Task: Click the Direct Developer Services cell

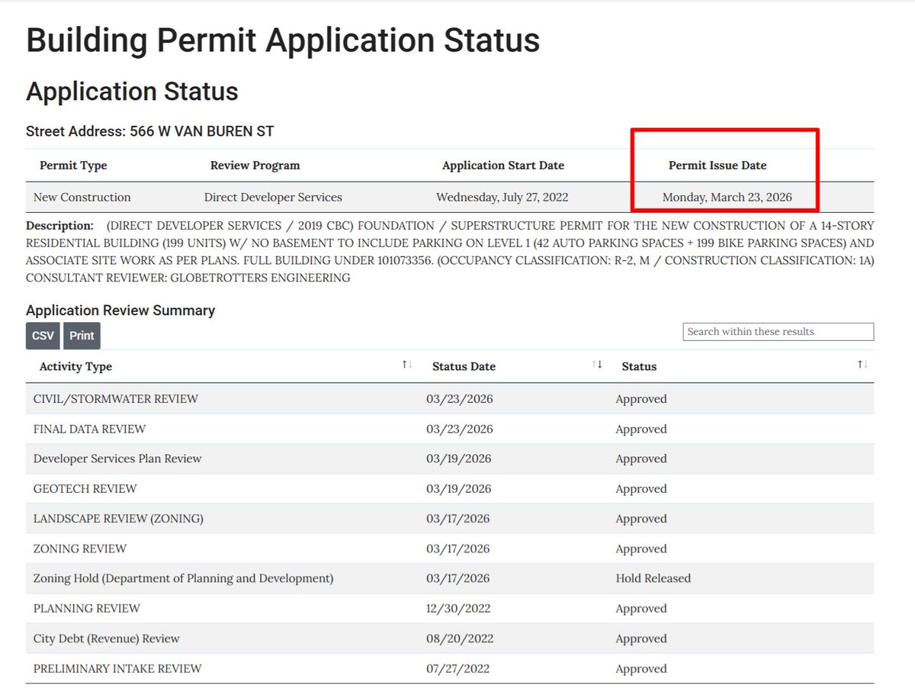Action: point(273,198)
